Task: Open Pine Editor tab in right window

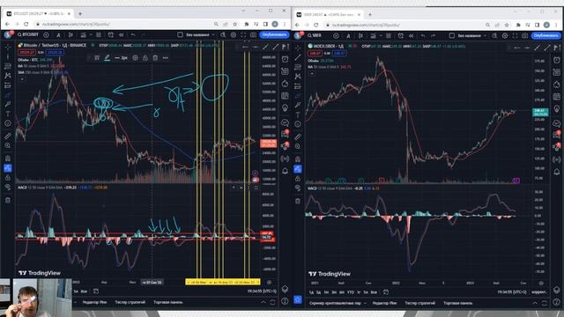Action: (x=384, y=303)
